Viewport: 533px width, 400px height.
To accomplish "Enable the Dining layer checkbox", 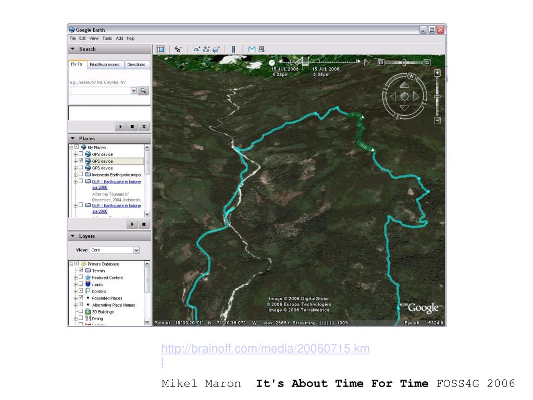I will click(x=81, y=318).
